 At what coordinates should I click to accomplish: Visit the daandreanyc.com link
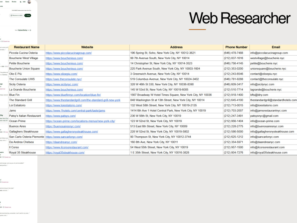(x=61, y=142)
